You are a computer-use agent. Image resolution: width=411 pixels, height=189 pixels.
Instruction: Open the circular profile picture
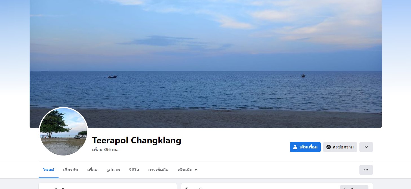[x=63, y=132]
